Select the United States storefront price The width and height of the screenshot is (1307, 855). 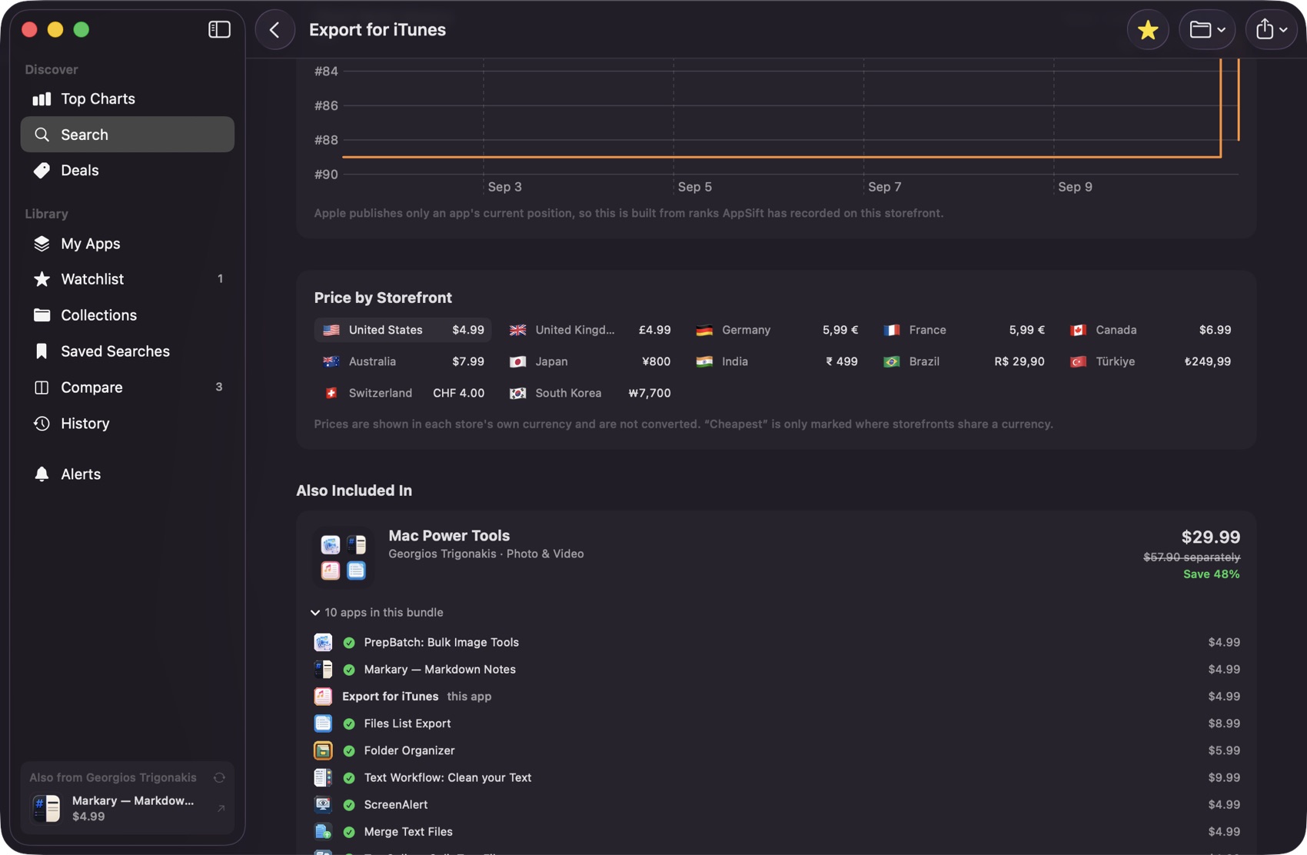pos(403,330)
